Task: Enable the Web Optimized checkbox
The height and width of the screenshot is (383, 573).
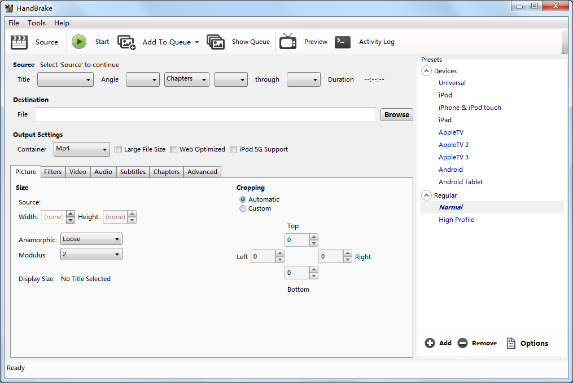Action: pyautogui.click(x=173, y=150)
